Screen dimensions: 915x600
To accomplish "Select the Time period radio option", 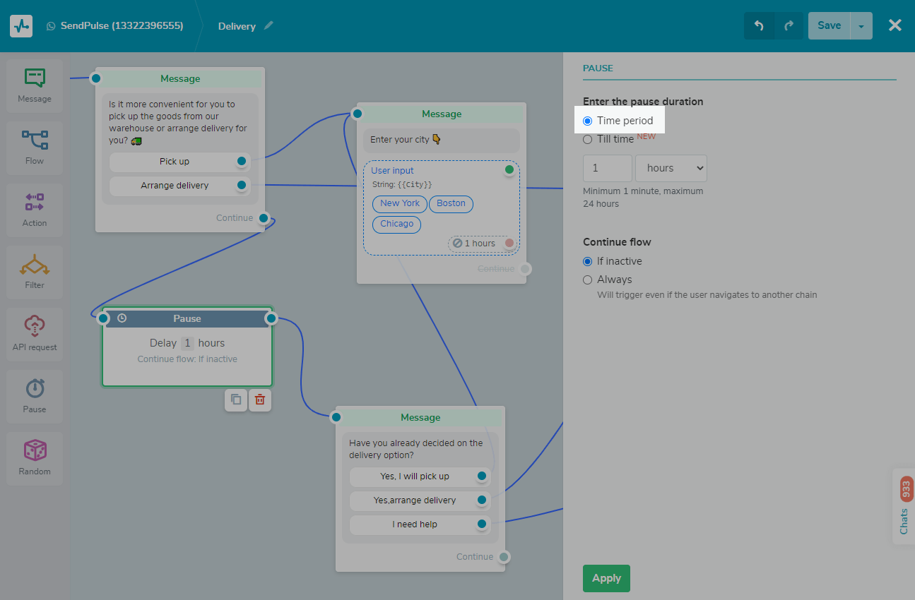I will point(587,121).
